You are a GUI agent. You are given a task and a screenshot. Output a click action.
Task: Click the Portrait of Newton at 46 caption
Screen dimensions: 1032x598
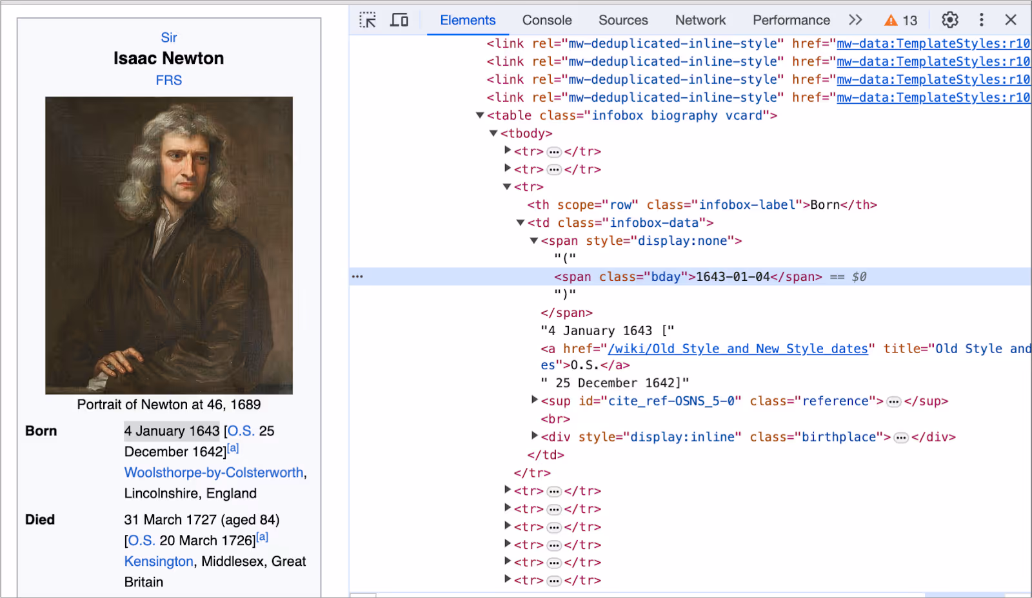point(169,405)
